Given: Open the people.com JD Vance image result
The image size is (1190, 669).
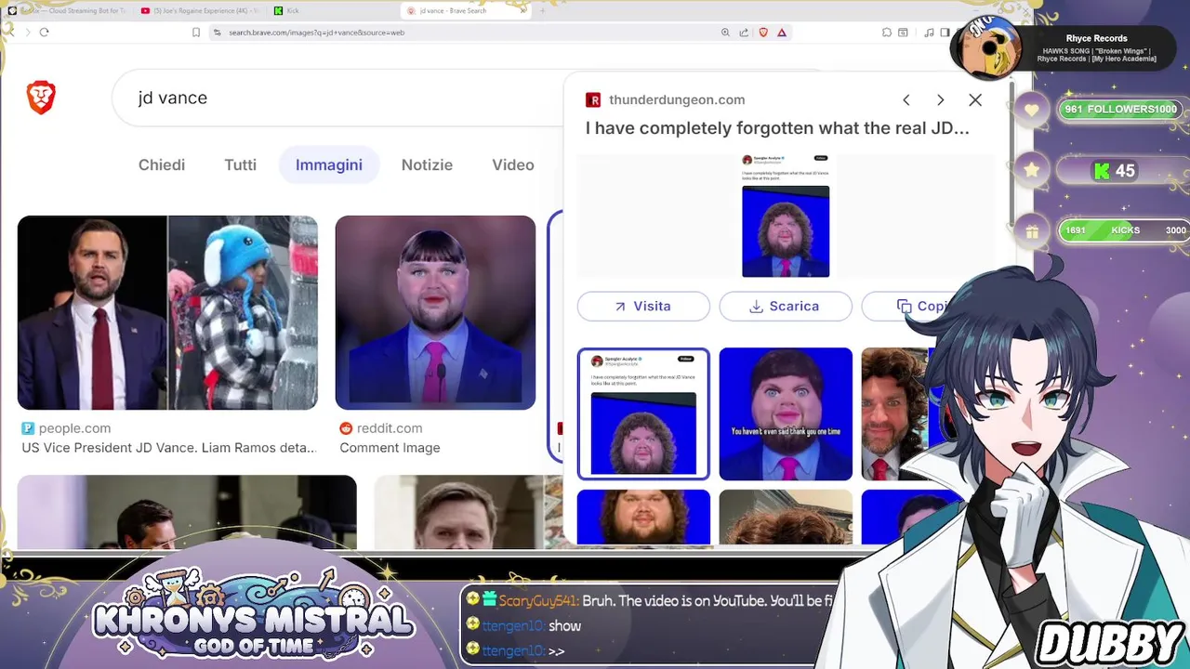Looking at the screenshot, I should click(x=167, y=313).
